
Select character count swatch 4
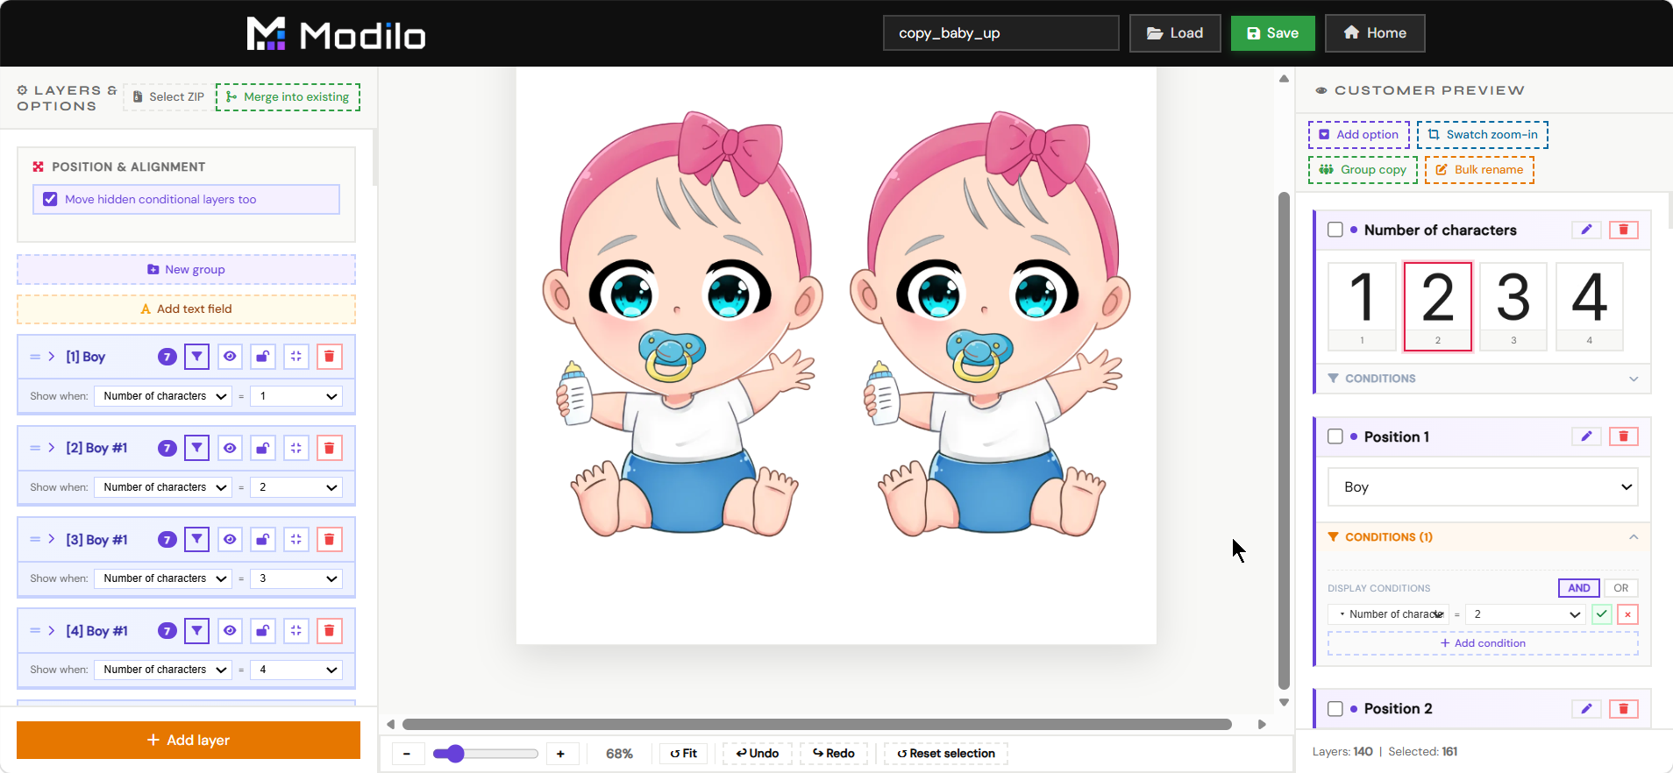1590,306
